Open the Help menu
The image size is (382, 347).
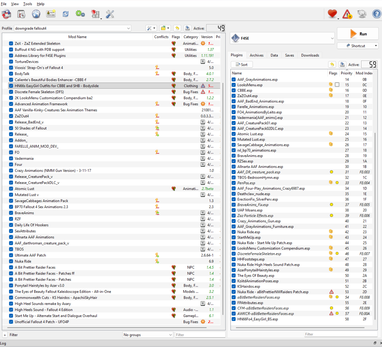[41, 4]
